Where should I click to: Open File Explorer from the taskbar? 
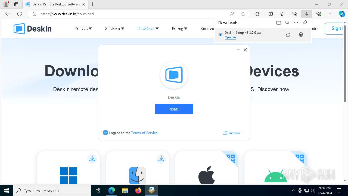pyautogui.click(x=125, y=191)
